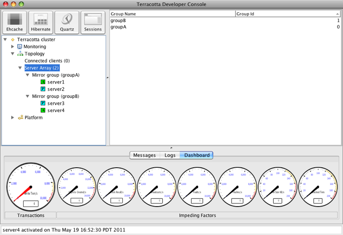Click the Quartz toolbar icon

click(x=67, y=23)
